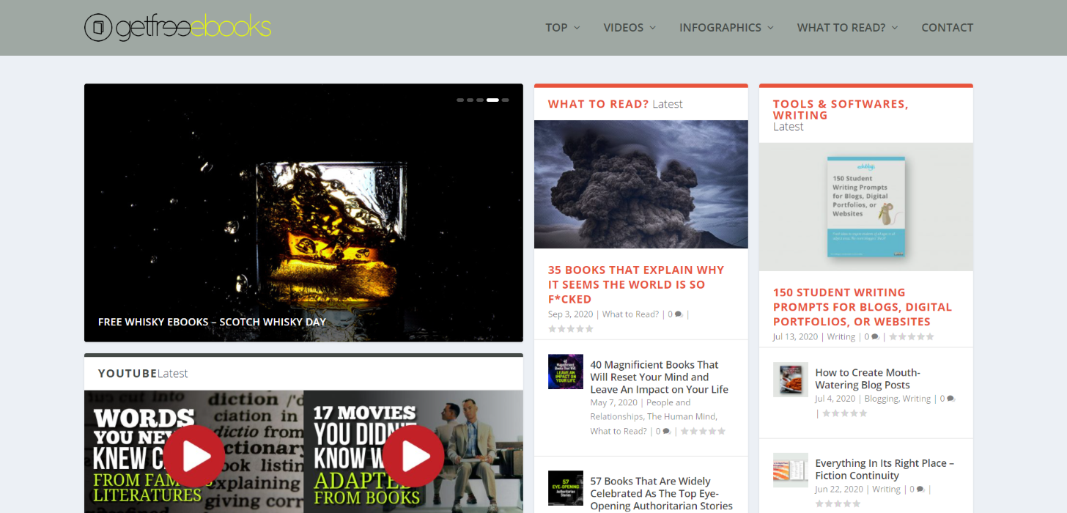1067x513 pixels.
Task: Rate the 35 Books article using stars
Action: coord(570,329)
